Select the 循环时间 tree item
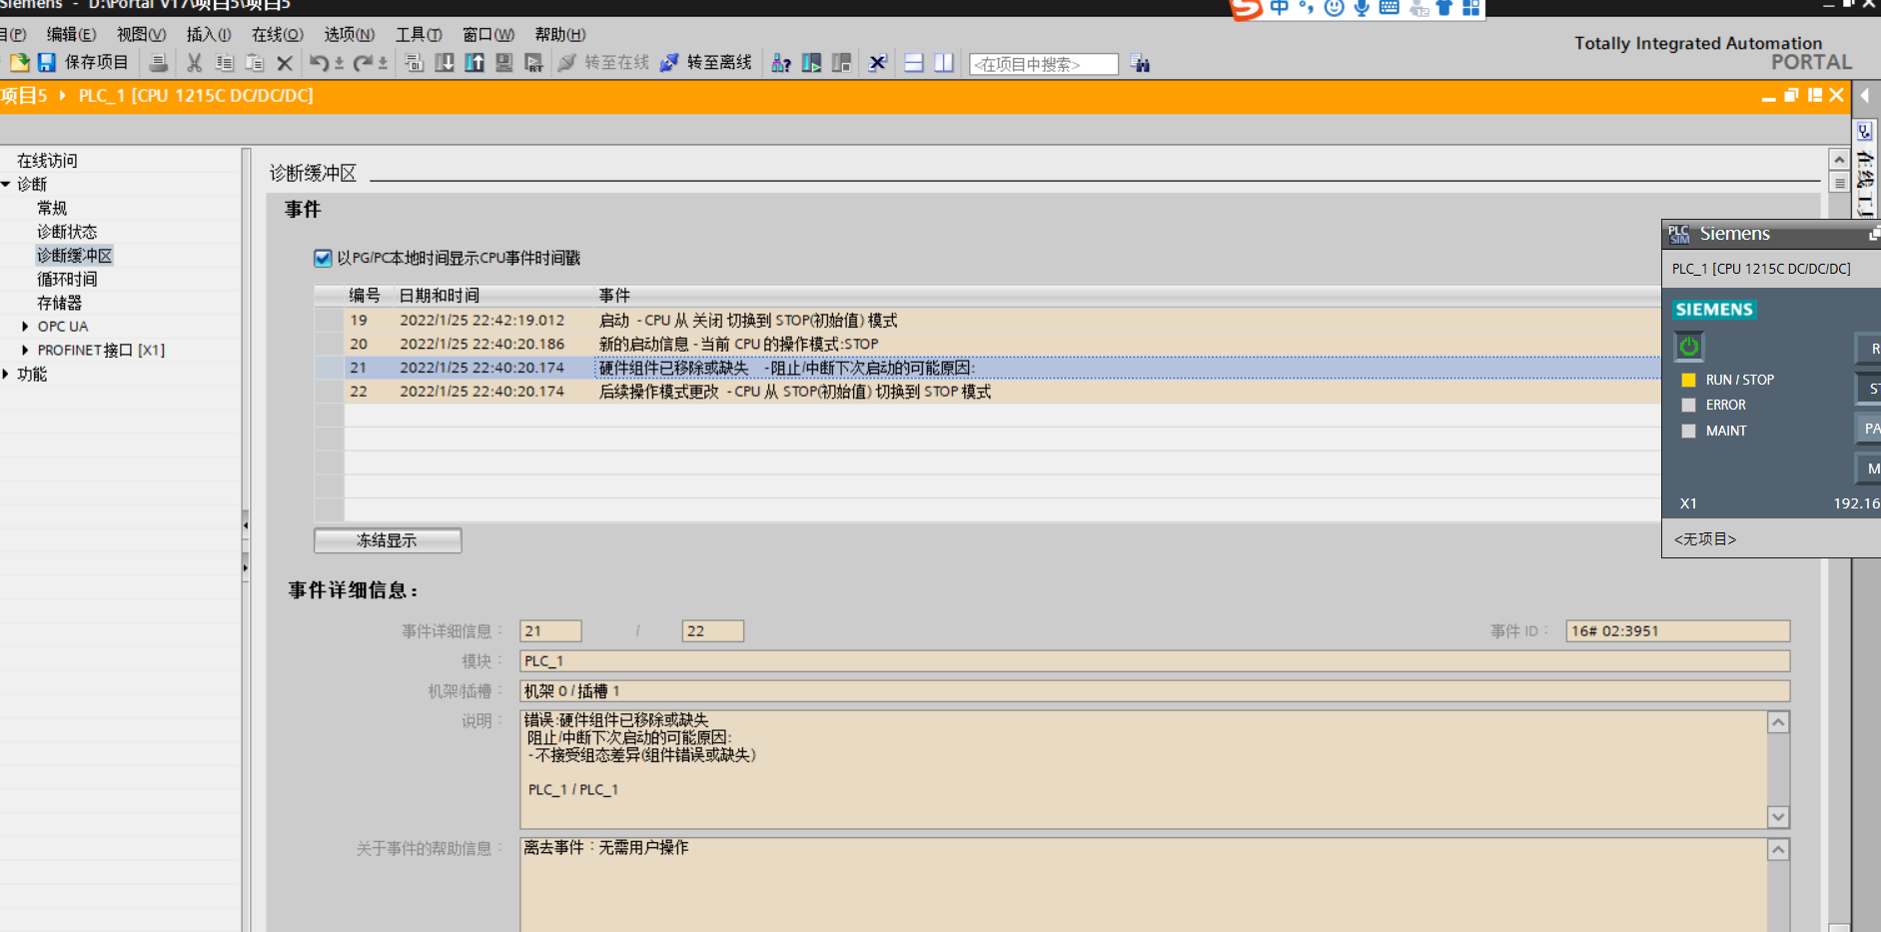Screen dimensions: 1881x932 [x=67, y=280]
